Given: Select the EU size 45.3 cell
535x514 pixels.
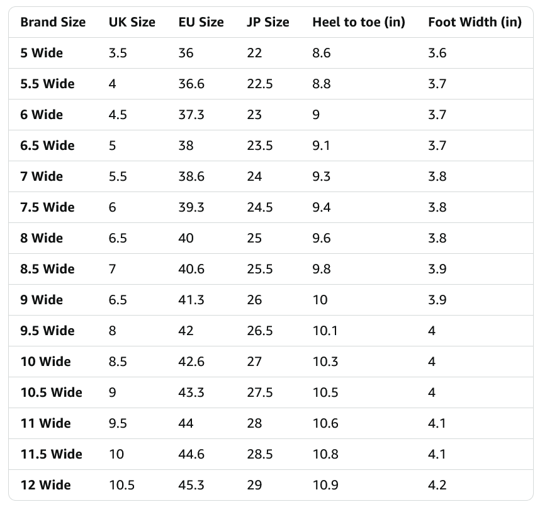Looking at the screenshot, I should coord(191,485).
